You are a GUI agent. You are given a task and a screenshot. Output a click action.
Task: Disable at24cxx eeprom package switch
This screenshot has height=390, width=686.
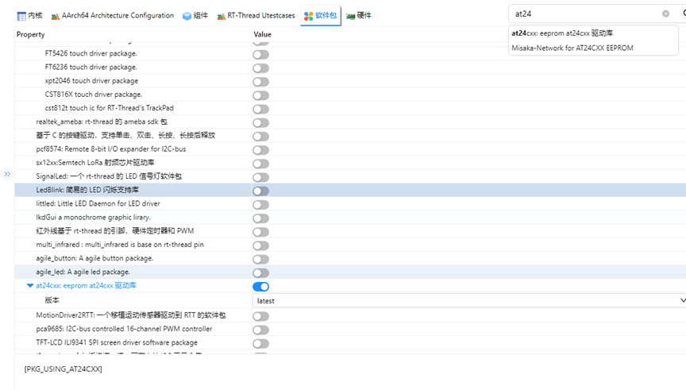click(260, 287)
